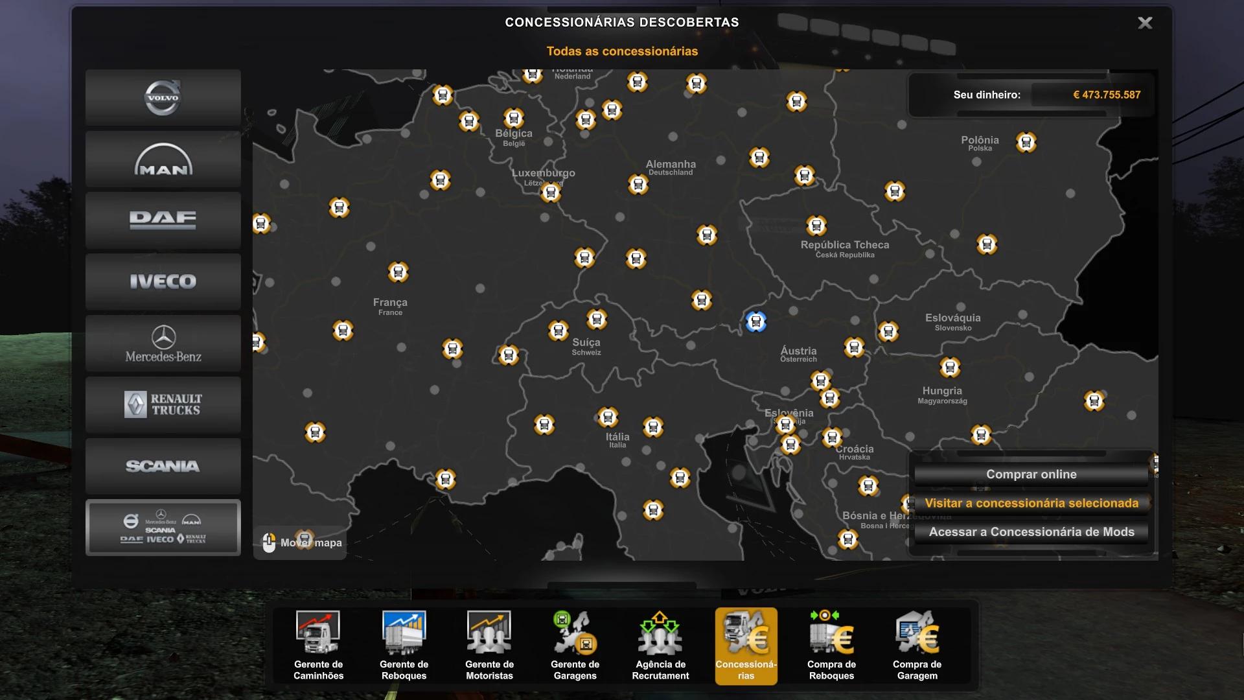Select the IVECO dealer filter
This screenshot has width=1244, height=700.
tap(163, 281)
